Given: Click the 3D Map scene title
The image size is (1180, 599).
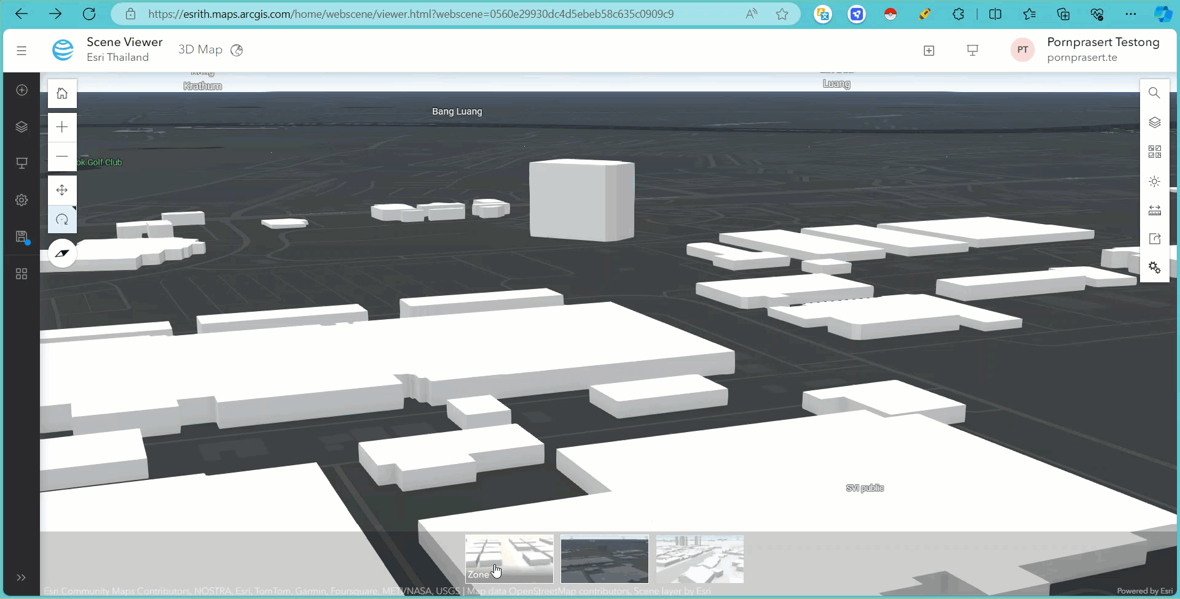Looking at the screenshot, I should (200, 50).
